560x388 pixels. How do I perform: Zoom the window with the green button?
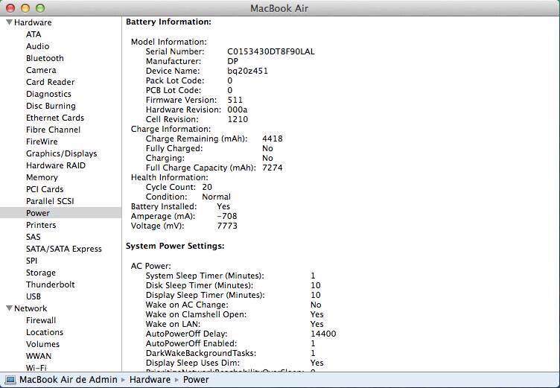point(40,8)
